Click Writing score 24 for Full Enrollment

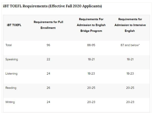click(48, 102)
